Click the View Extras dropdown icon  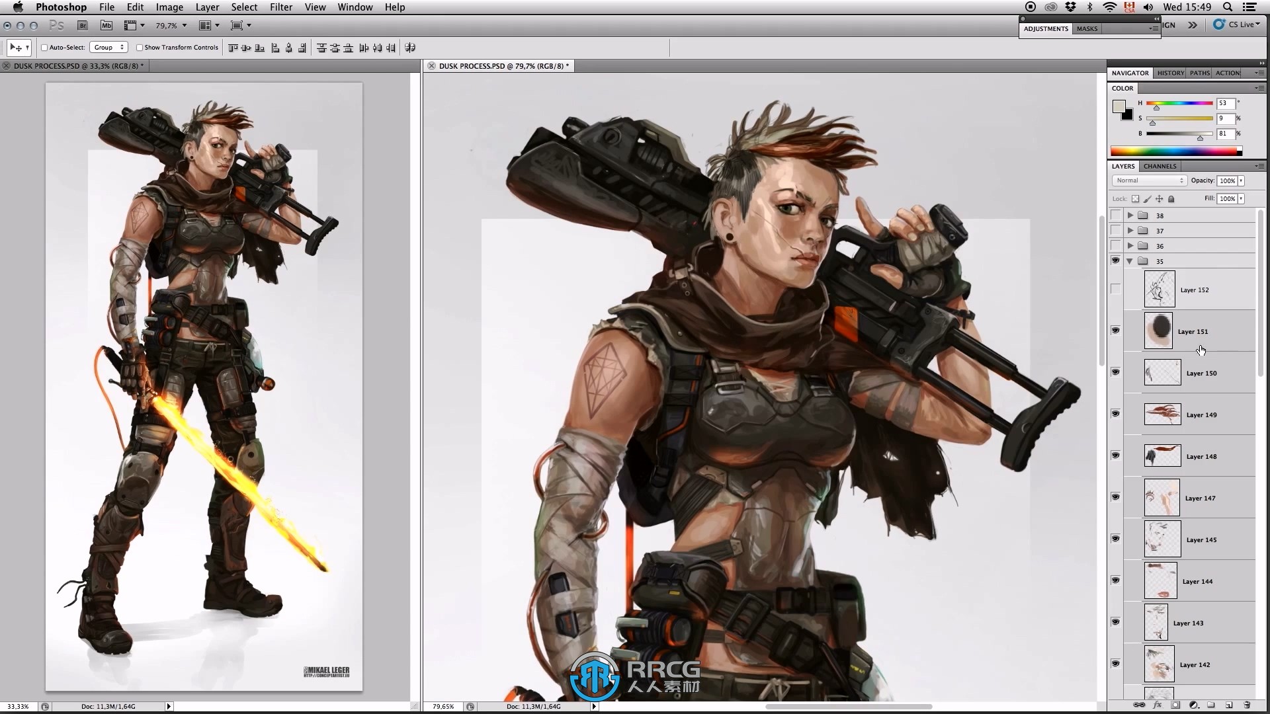(134, 26)
